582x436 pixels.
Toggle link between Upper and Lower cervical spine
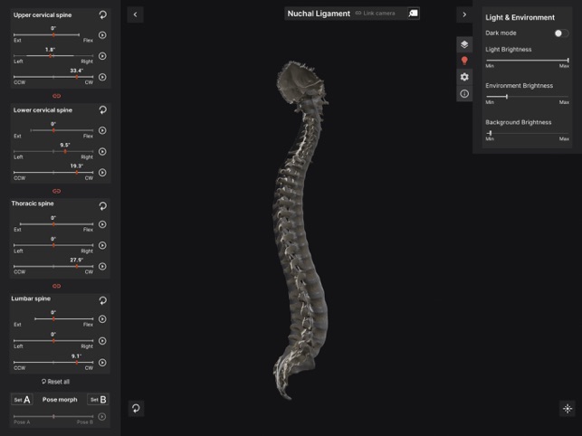(56, 96)
